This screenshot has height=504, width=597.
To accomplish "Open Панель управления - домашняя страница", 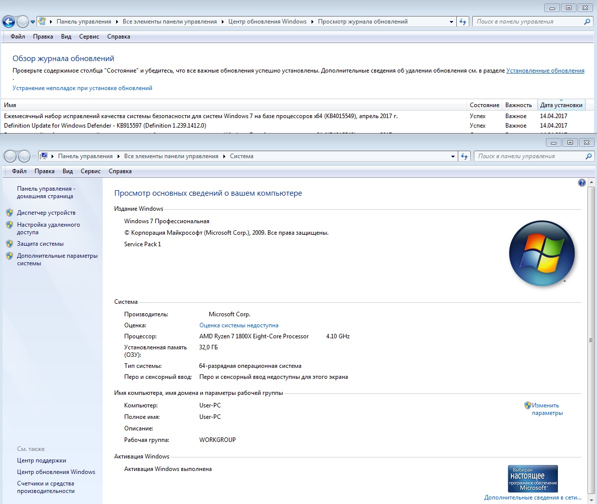I will pos(46,193).
